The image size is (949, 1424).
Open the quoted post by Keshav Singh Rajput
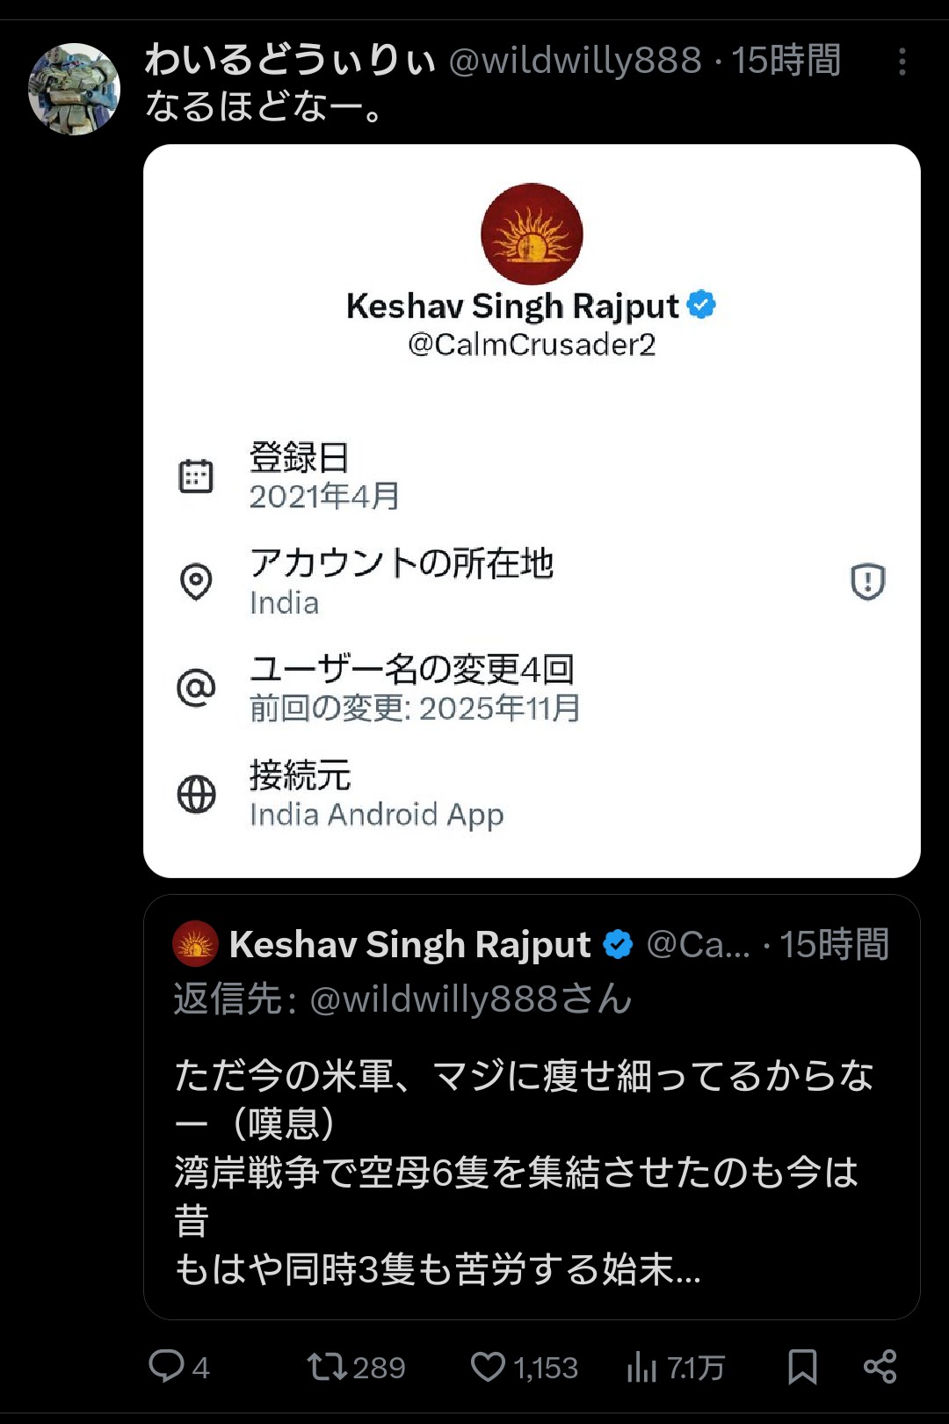[532, 1107]
